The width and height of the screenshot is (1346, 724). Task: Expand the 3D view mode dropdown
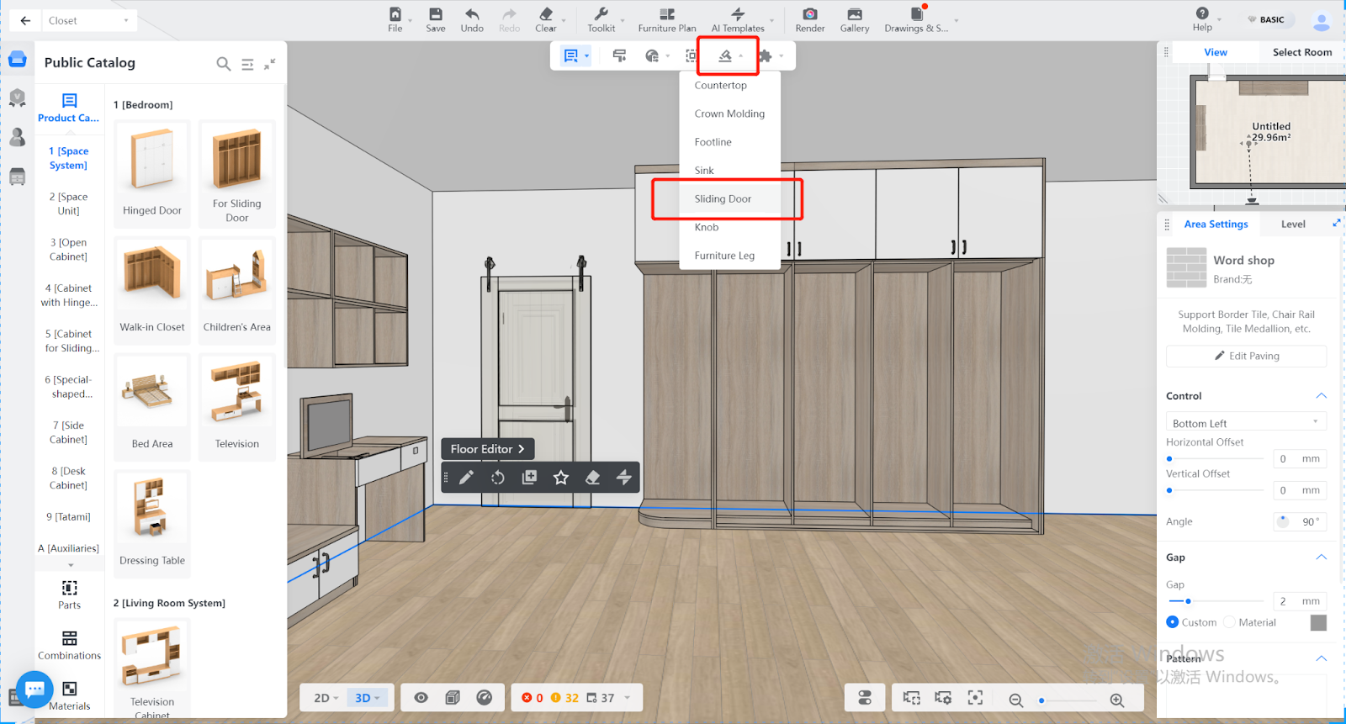click(x=368, y=698)
